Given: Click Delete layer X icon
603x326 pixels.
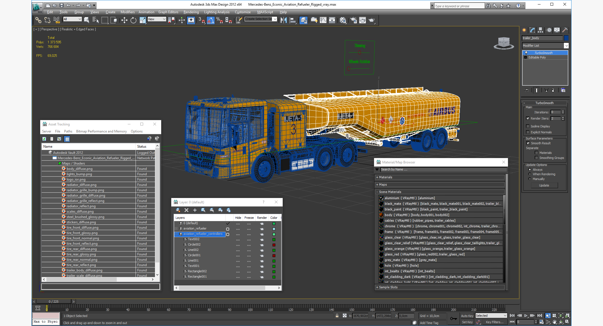Looking at the screenshot, I should click(x=186, y=210).
